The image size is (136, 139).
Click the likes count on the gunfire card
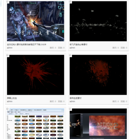[x=53, y=48]
